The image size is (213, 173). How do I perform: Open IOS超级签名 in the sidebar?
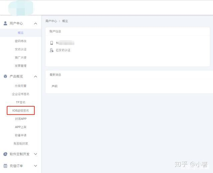pos(21,111)
